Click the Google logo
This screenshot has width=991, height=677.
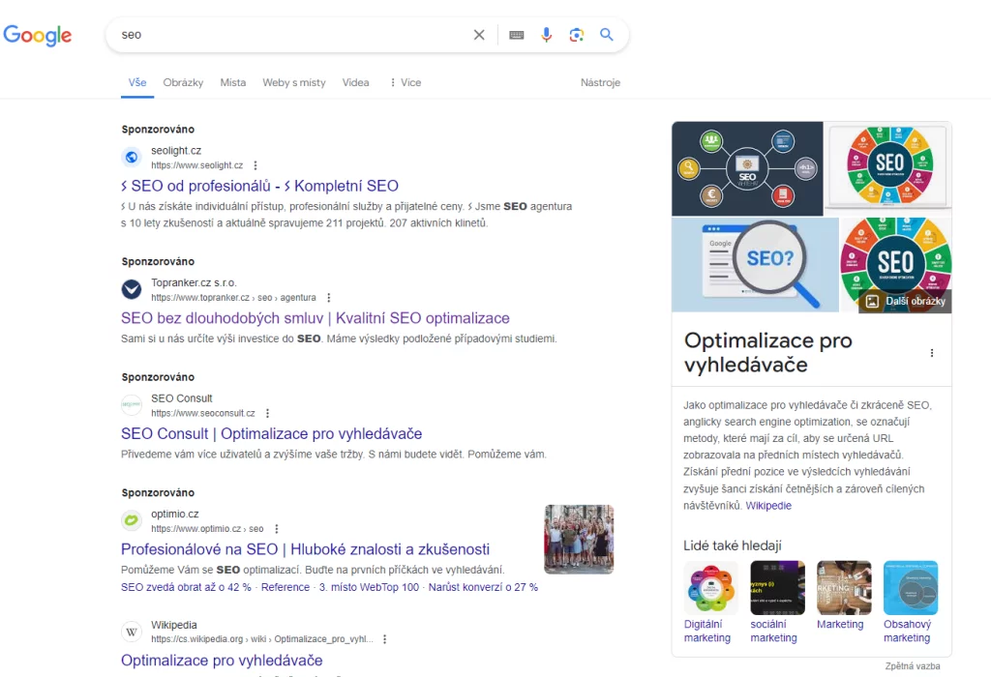point(38,35)
